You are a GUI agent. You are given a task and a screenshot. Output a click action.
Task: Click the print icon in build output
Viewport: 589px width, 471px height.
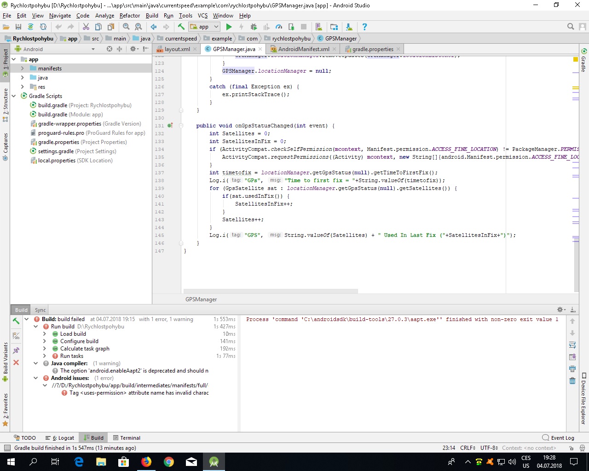click(x=572, y=368)
